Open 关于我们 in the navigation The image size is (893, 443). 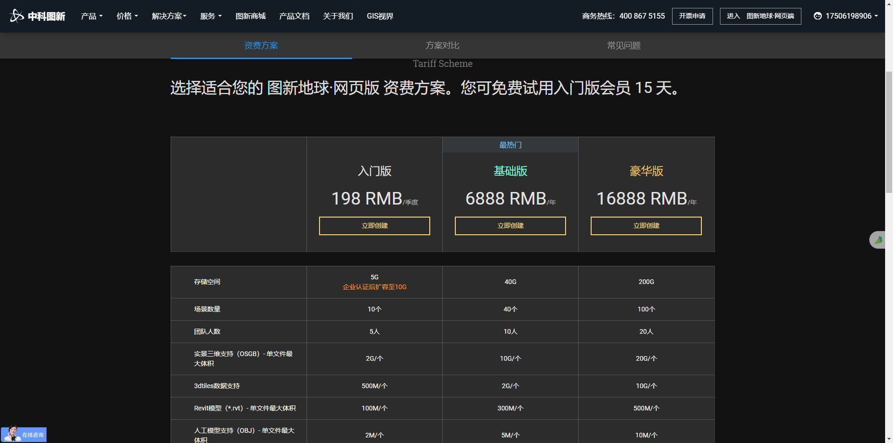coord(338,16)
